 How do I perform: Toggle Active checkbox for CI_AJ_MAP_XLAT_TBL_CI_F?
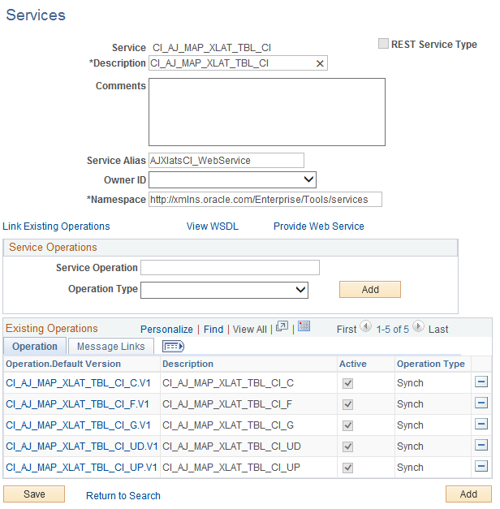pos(347,403)
